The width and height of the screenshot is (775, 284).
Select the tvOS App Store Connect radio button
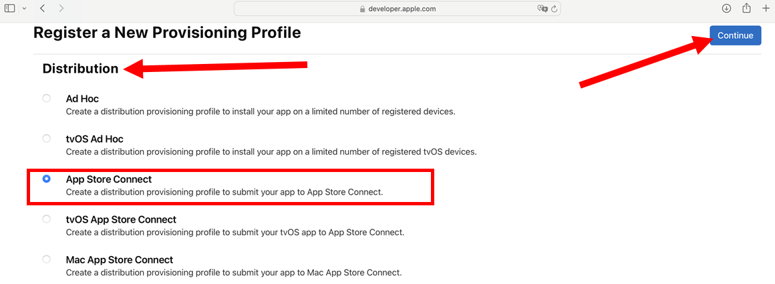tap(47, 219)
